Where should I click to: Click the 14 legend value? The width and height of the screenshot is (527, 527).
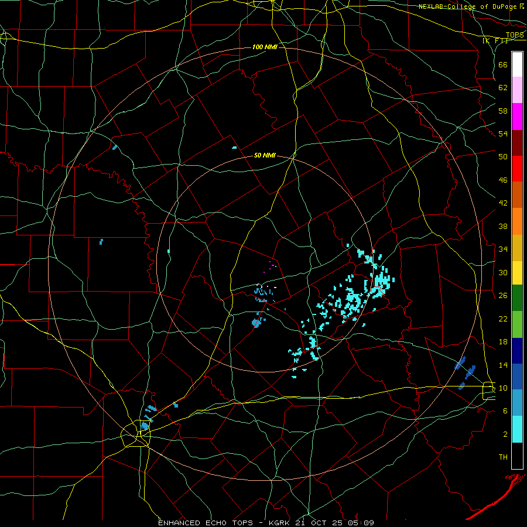(503, 365)
